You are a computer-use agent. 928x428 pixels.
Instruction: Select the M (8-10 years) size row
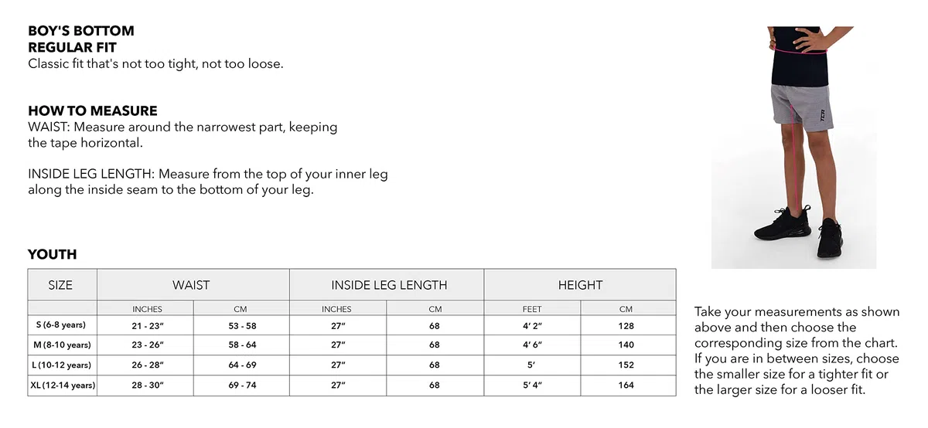coord(352,345)
